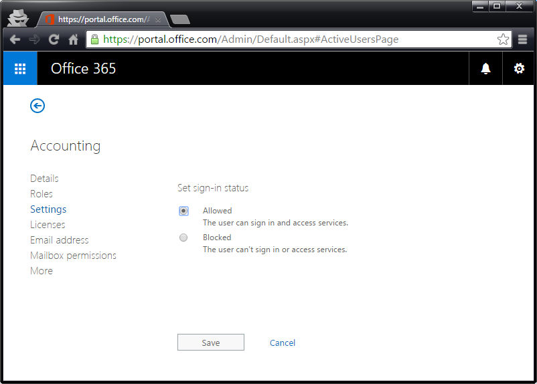
Task: Reload the page with the refresh icon
Action: pos(54,39)
